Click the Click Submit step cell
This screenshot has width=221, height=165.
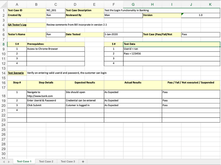pos(46,105)
